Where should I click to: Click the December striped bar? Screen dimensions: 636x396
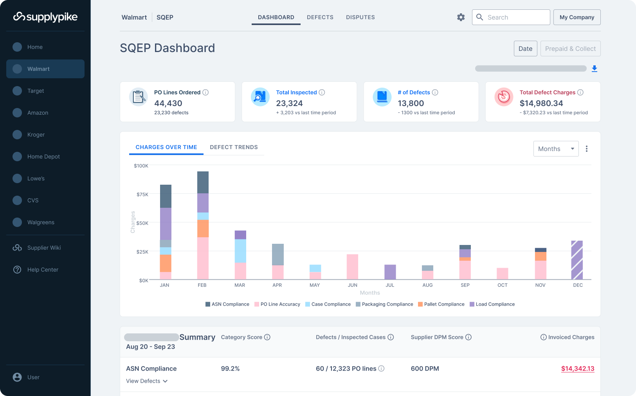click(x=577, y=260)
